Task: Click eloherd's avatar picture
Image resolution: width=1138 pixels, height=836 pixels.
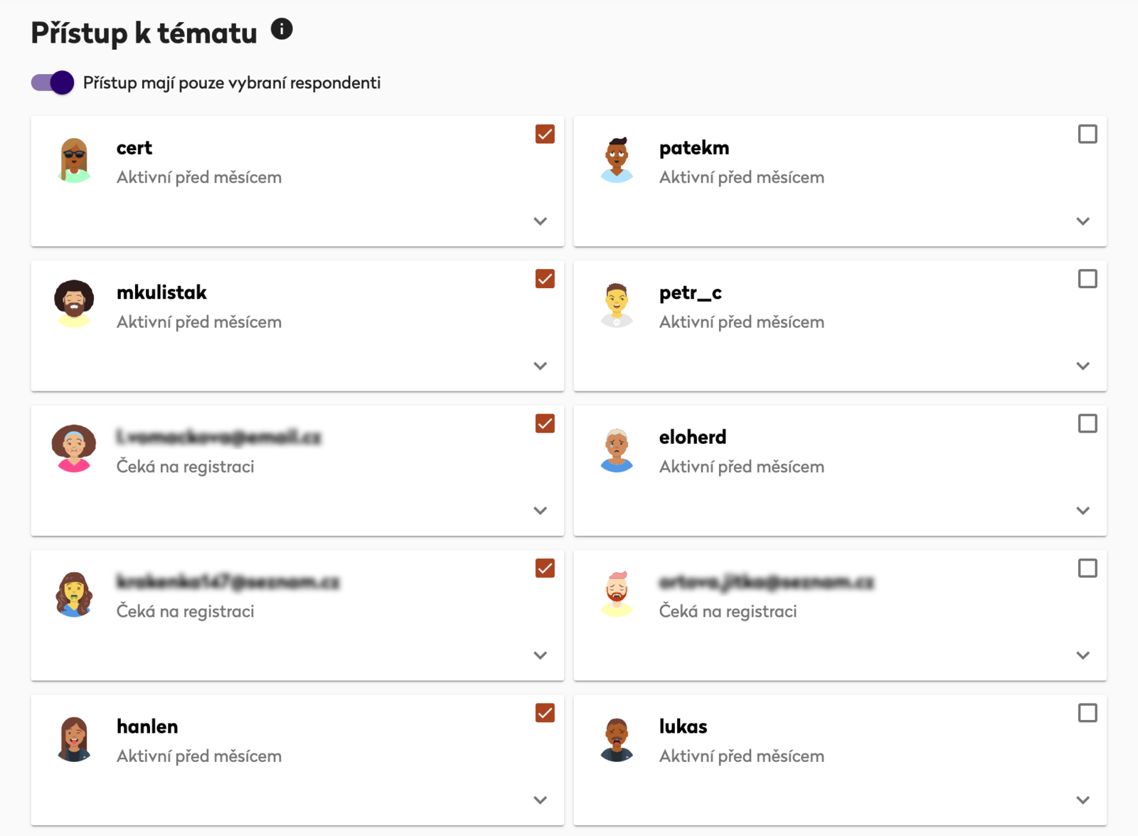Action: coord(617,449)
